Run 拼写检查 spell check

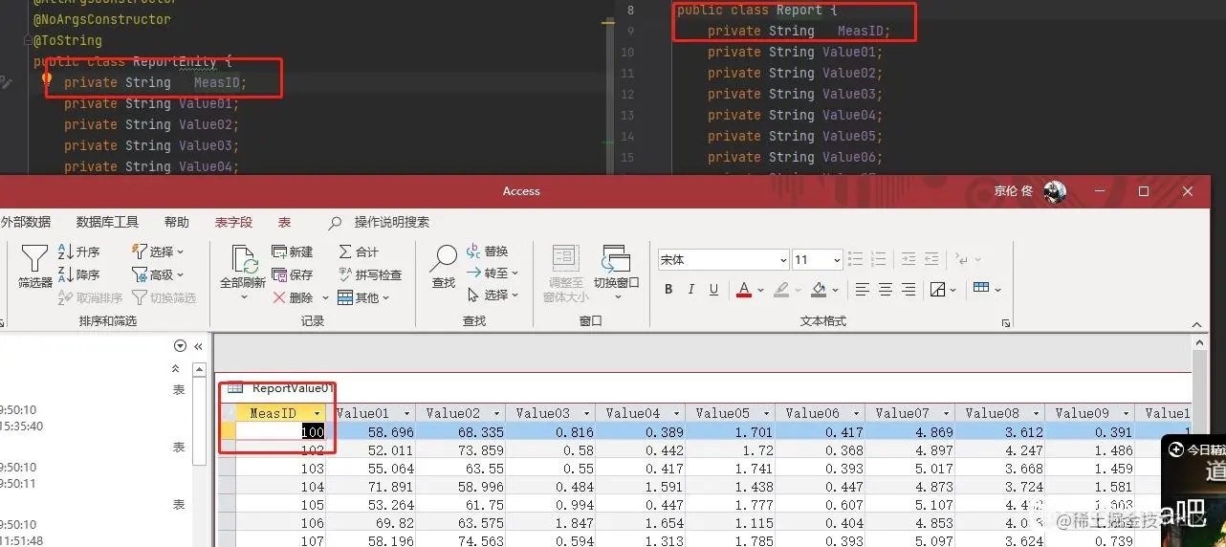coord(370,274)
